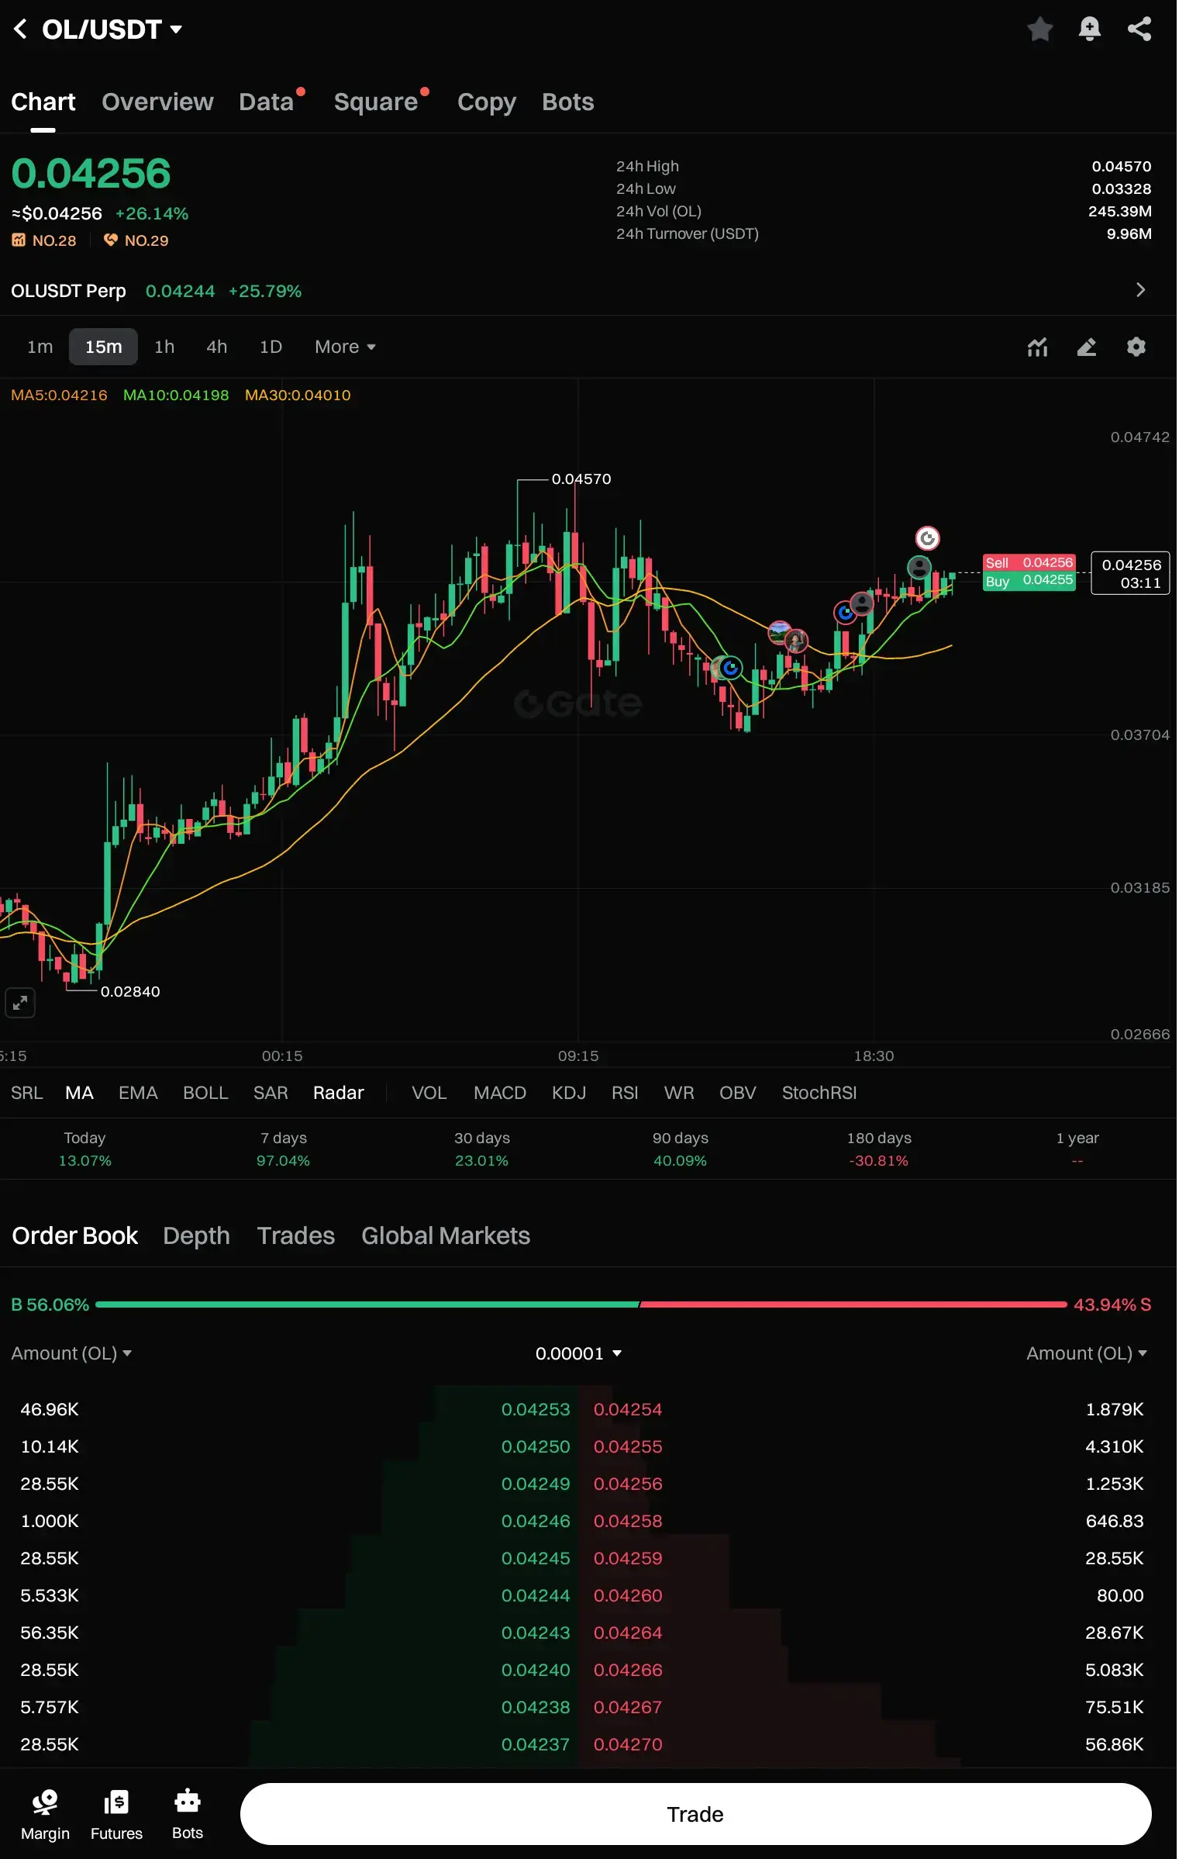Open the OL/USDT pair selector dropdown

pos(112,29)
